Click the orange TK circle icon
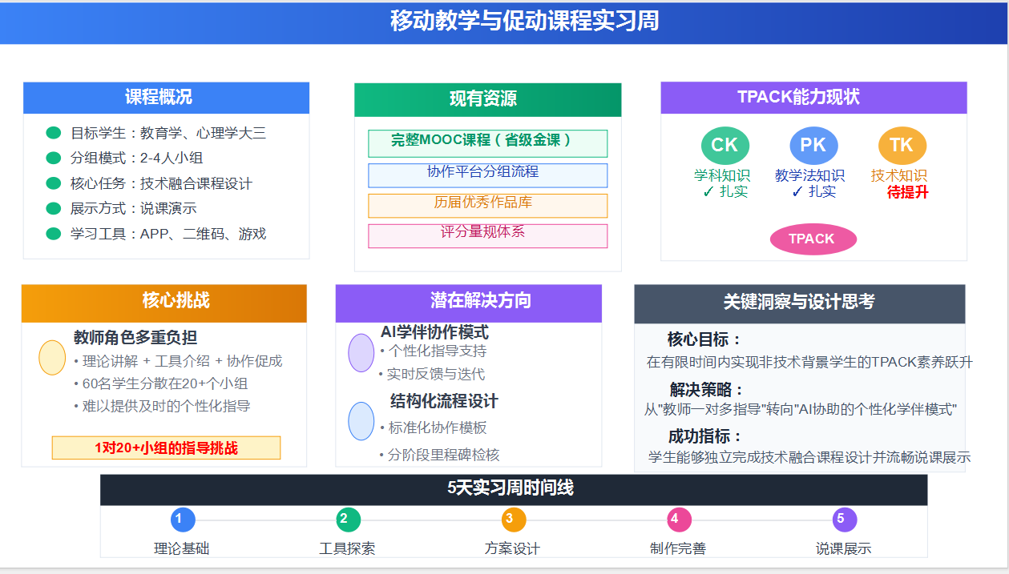Viewport: 1009px width, 574px height. [901, 146]
